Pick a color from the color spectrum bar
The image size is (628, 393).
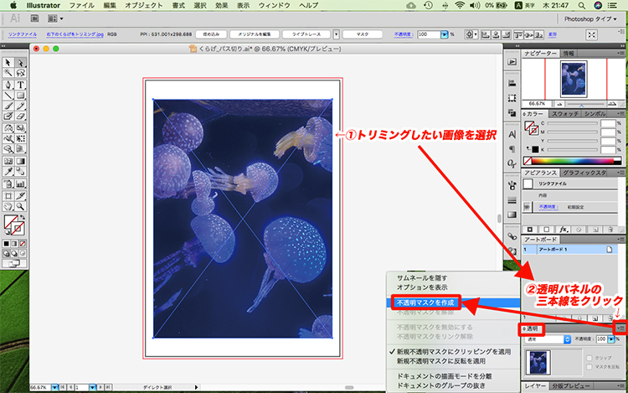(572, 161)
